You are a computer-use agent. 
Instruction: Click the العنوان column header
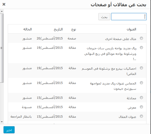coord(131,29)
